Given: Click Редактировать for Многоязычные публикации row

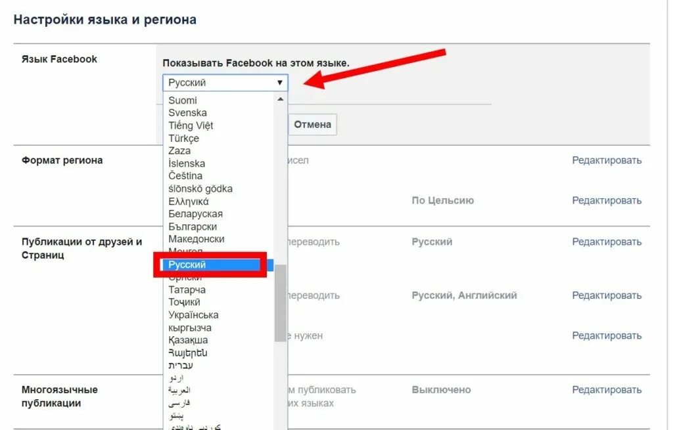Looking at the screenshot, I should pos(607,390).
